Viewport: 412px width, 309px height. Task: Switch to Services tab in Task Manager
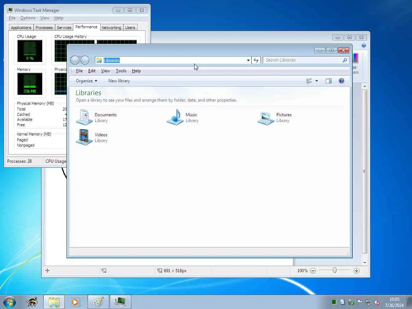(x=64, y=28)
